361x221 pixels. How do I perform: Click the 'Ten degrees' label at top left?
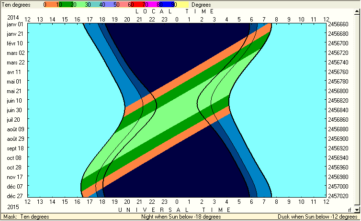point(16,5)
